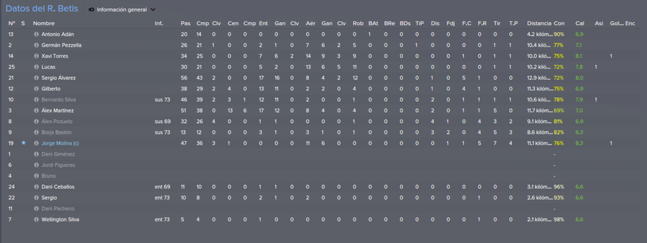Image resolution: width=647 pixels, height=243 pixels.
Task: Click eye icon beside Información general
Action: click(x=91, y=9)
